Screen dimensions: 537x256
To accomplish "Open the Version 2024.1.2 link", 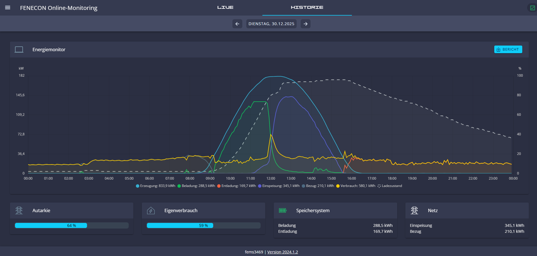I will pos(283,252).
